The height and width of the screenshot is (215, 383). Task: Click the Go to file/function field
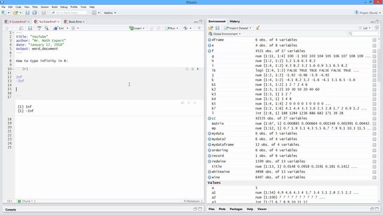pyautogui.click(x=69, y=13)
